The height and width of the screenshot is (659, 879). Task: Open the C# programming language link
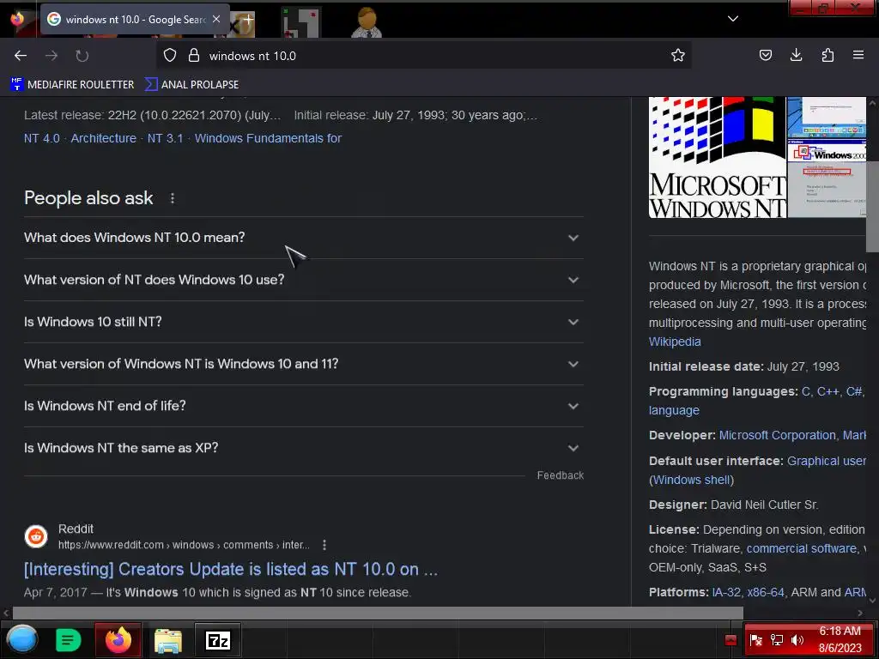pyautogui.click(x=854, y=391)
